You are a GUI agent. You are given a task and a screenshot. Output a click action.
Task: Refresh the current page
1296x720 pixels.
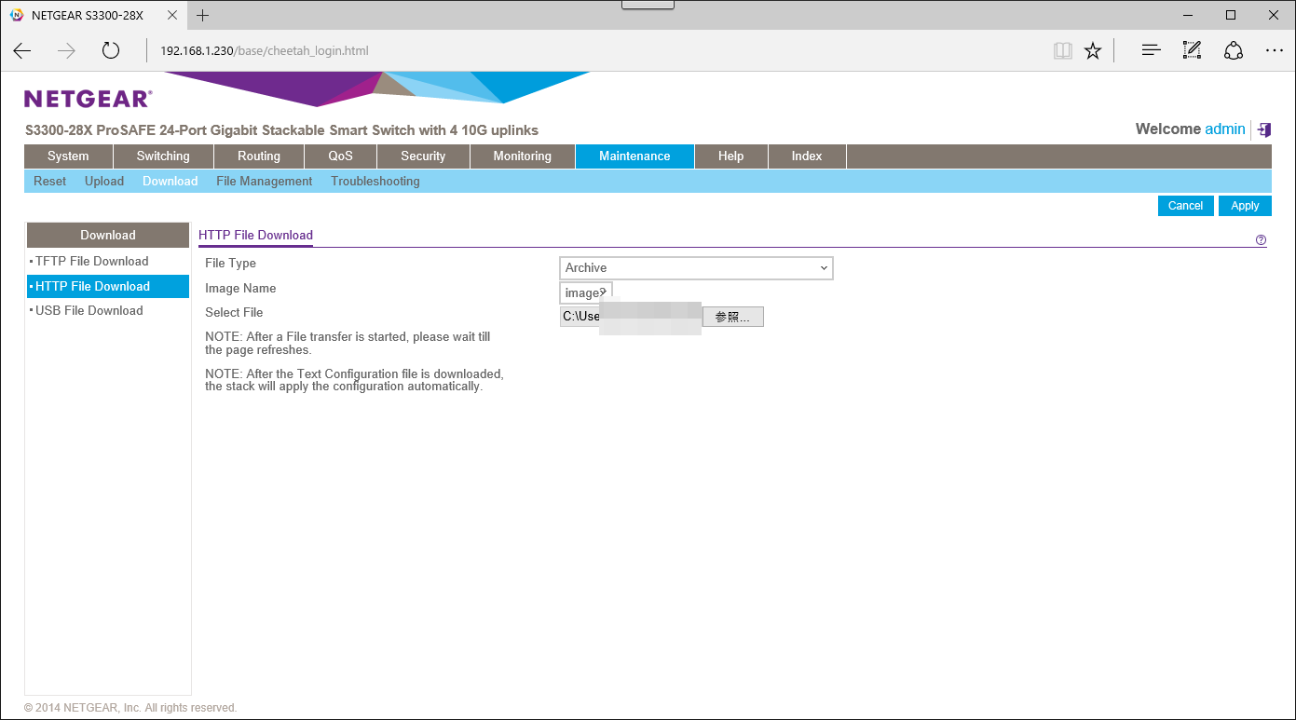point(111,50)
